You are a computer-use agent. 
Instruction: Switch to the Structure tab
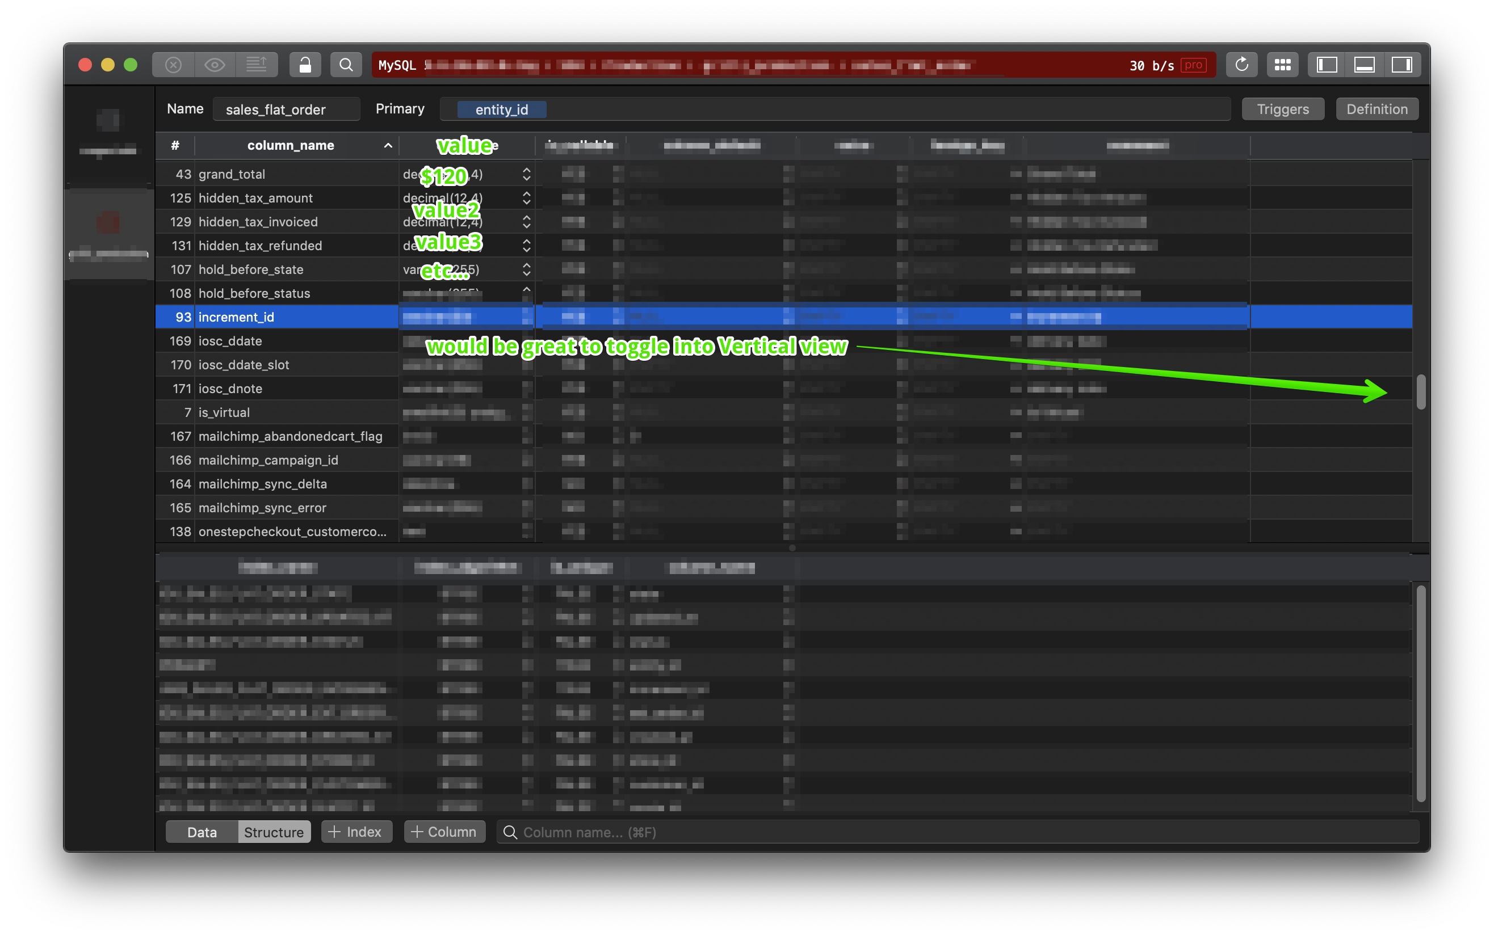(x=274, y=832)
